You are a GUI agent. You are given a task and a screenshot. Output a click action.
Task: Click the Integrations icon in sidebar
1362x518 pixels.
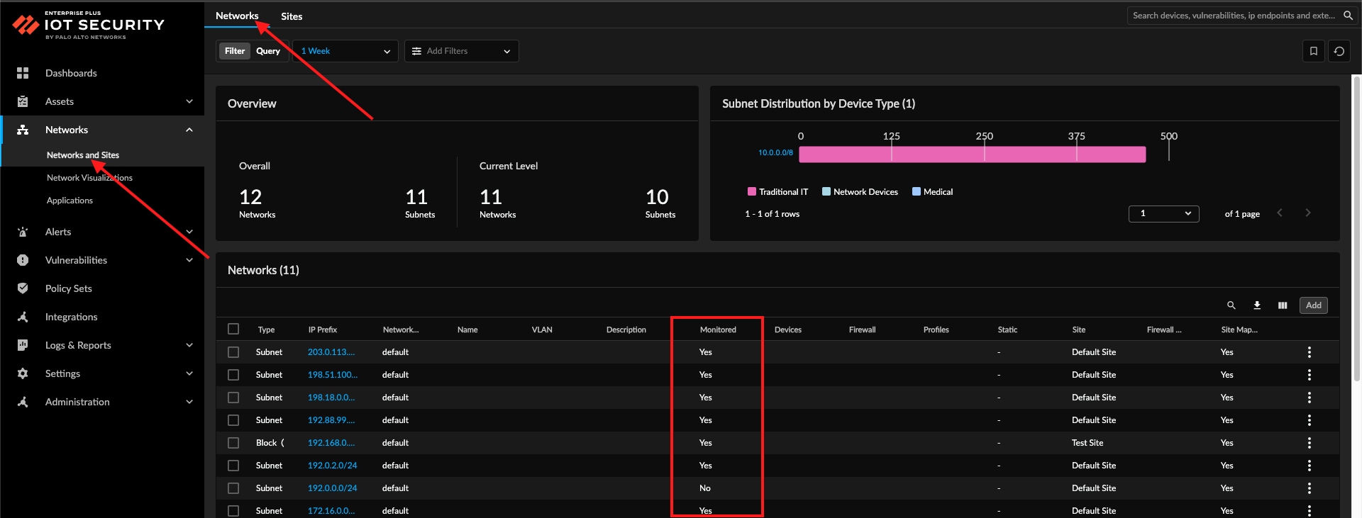point(23,317)
